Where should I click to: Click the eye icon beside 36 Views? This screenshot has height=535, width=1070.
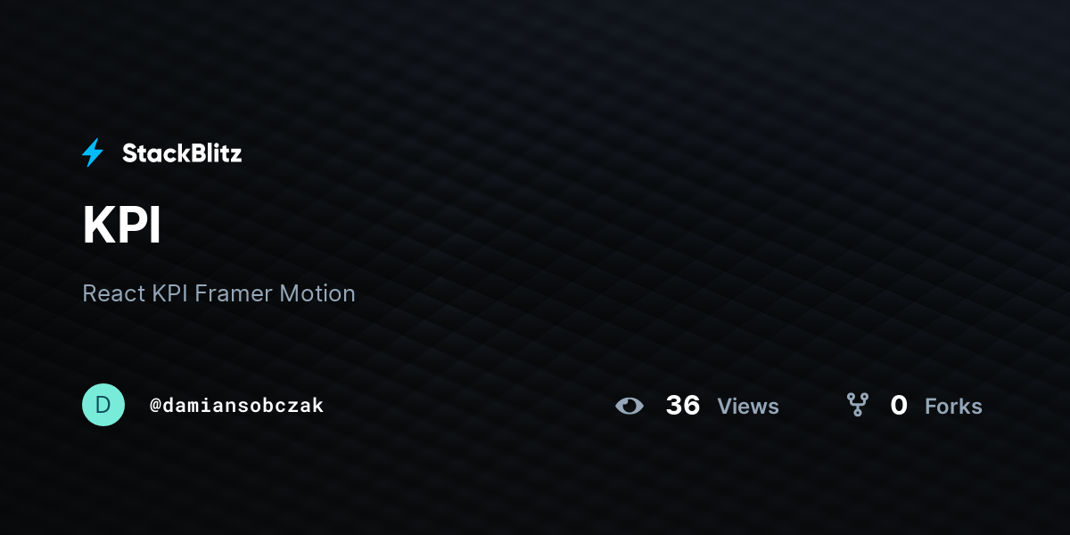[630, 406]
